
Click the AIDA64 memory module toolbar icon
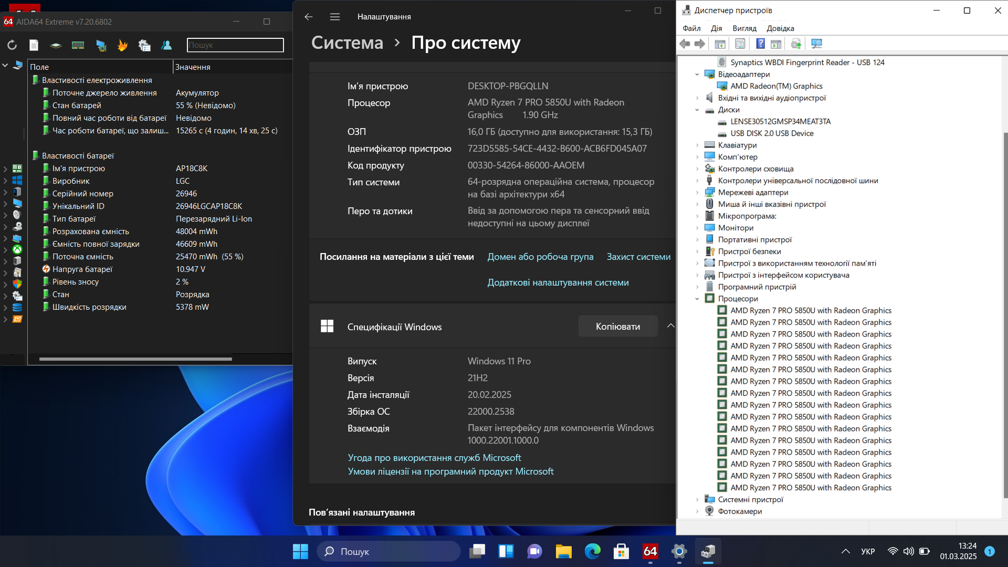pos(78,45)
